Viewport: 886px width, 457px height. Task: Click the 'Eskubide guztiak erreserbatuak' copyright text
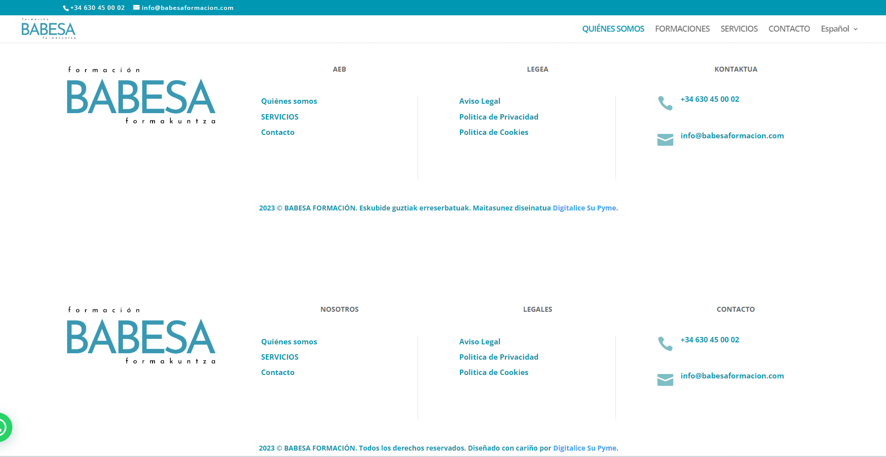tap(414, 208)
